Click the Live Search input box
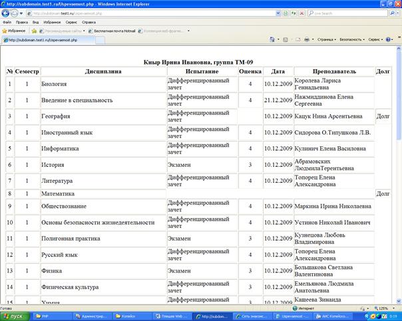Screen dimensions: 402x321 346,13
